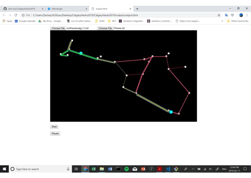Open the Google Translate extension
Image resolution: width=251 pixels, height=178 pixels.
pyautogui.click(x=226, y=15)
